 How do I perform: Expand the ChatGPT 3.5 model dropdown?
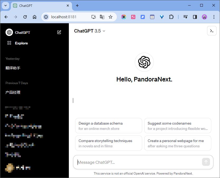click(89, 31)
